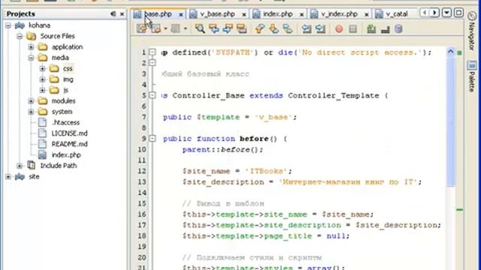Click the green mark in the error stripe
The width and height of the screenshot is (481, 270).
(x=459, y=210)
